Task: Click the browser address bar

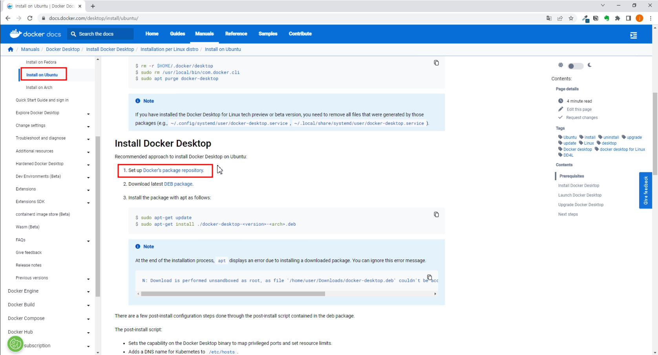Action: pyautogui.click(x=291, y=18)
